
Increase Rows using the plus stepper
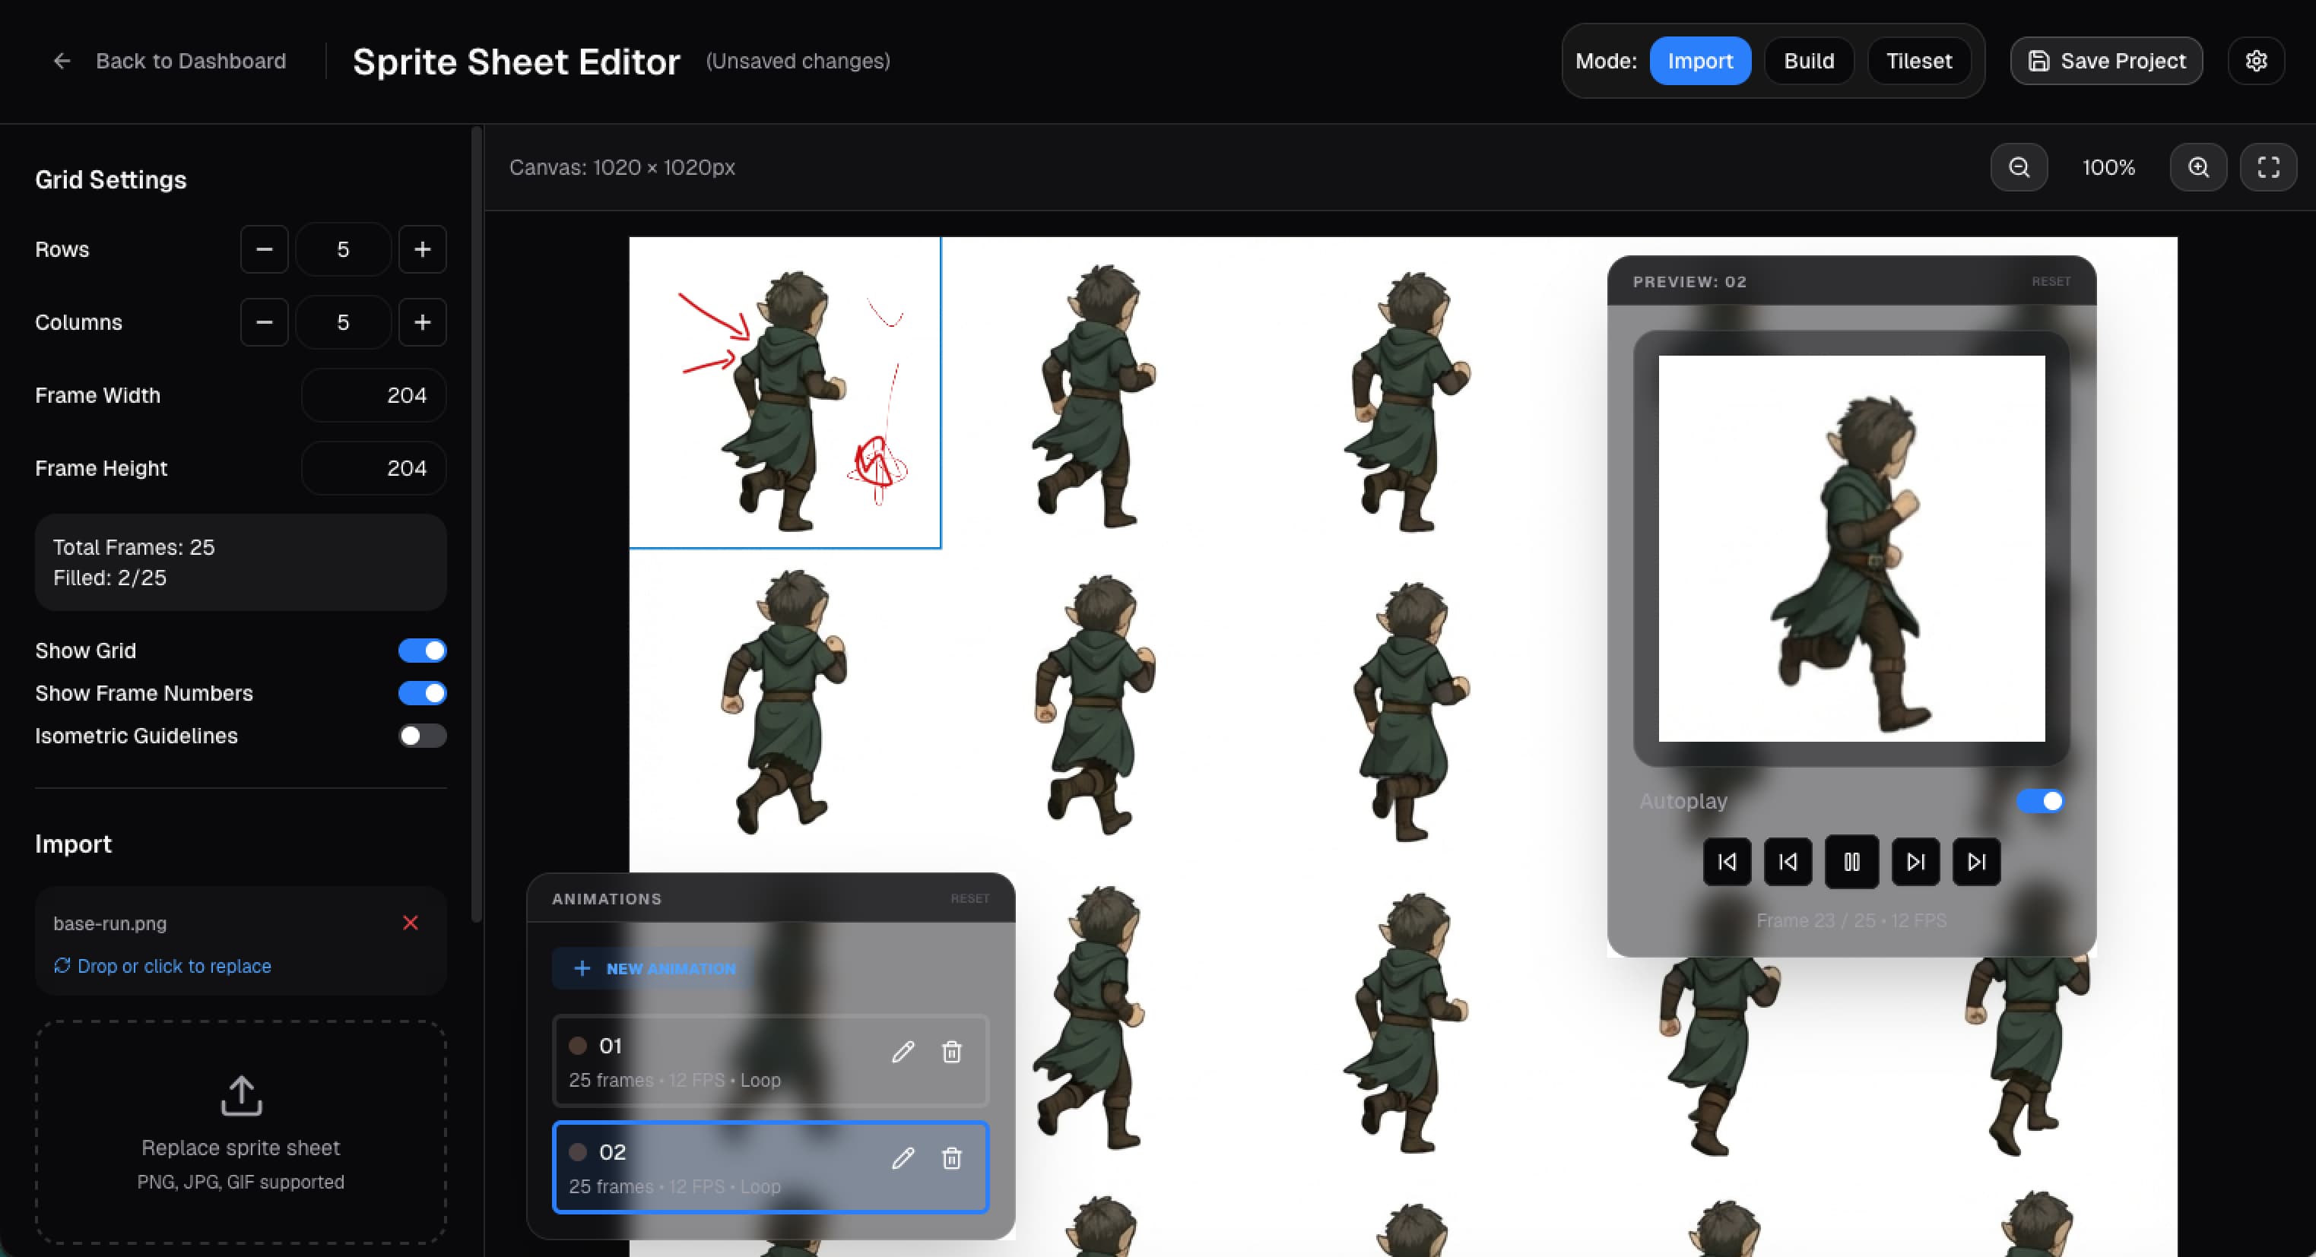click(x=422, y=249)
